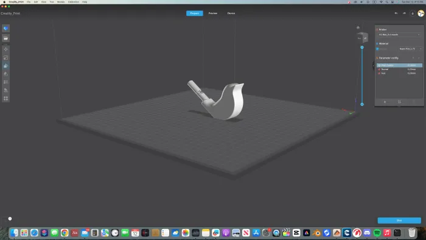This screenshot has width=426, height=240.
Task: Select the High Quality parameter profile
Action: click(x=399, y=65)
